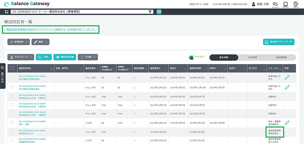Screen dimensions: 304x144
Task: Switch to the 回答額情報 tab
Action: click(x=281, y=57)
